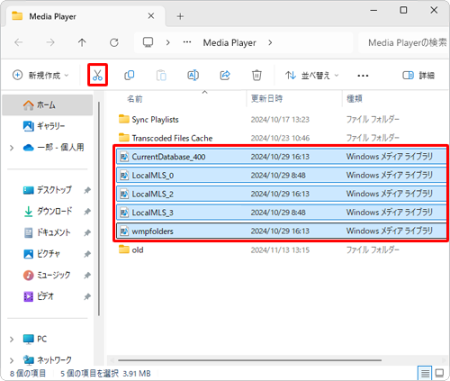The image size is (450, 381).
Task: Click the Paste clipboard icon
Action: click(x=161, y=76)
